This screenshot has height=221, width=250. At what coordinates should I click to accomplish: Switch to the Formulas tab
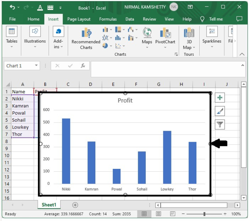[x=108, y=19]
